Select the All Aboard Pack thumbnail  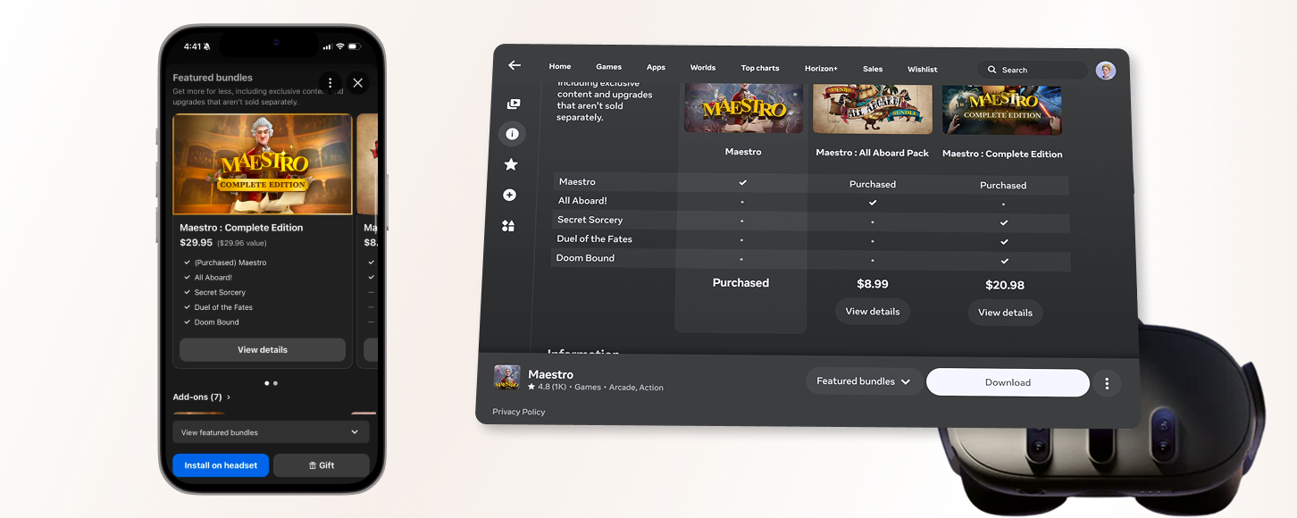(x=873, y=109)
